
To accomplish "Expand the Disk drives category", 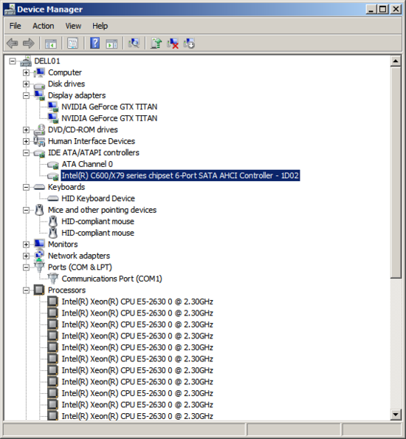I will click(x=26, y=84).
